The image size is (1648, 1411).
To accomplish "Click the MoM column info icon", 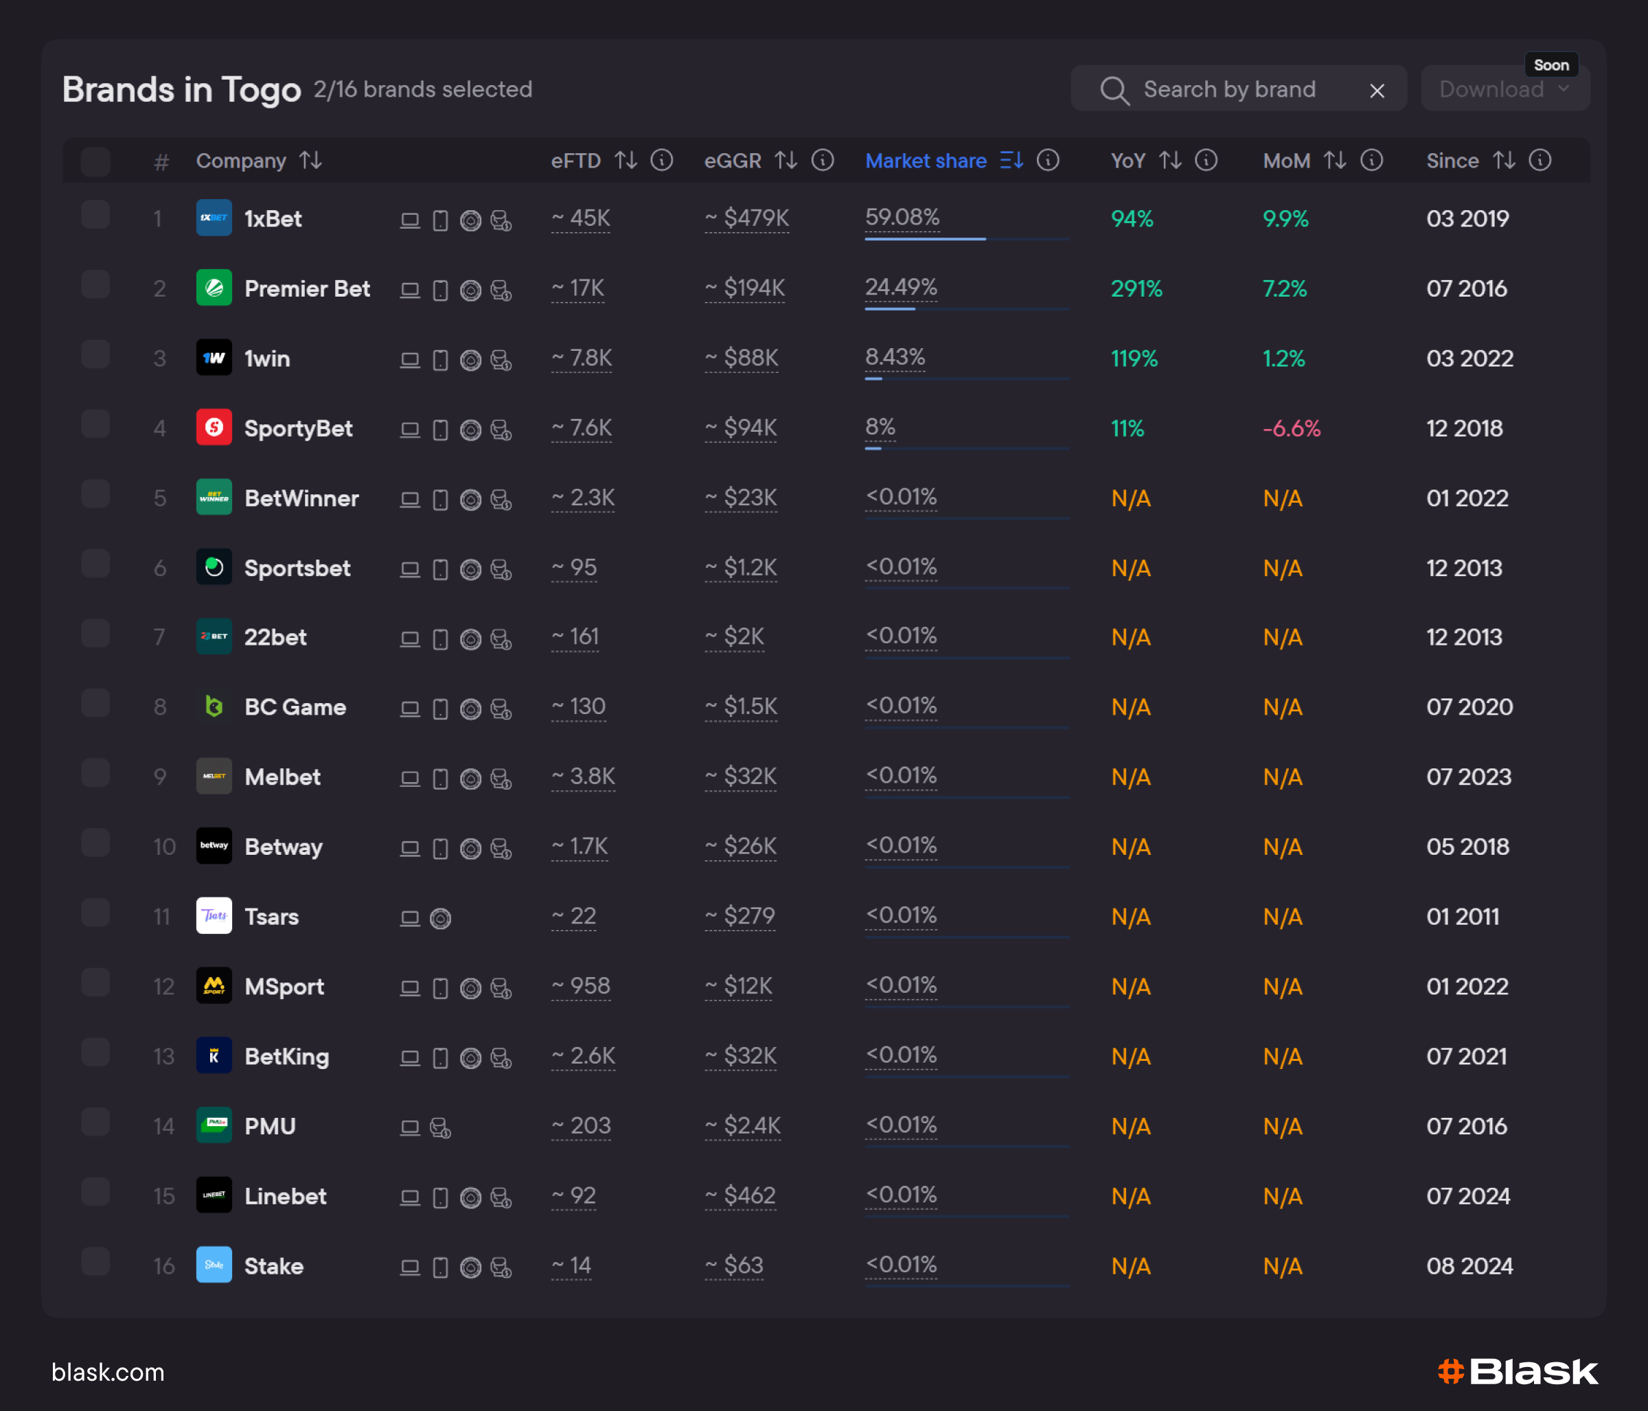I will (1371, 161).
